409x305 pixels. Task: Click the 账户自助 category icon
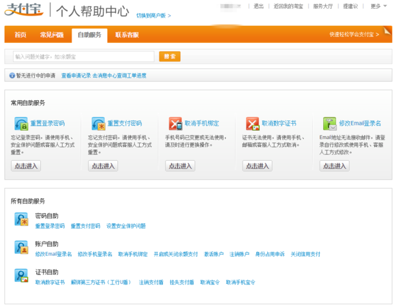click(x=21, y=247)
